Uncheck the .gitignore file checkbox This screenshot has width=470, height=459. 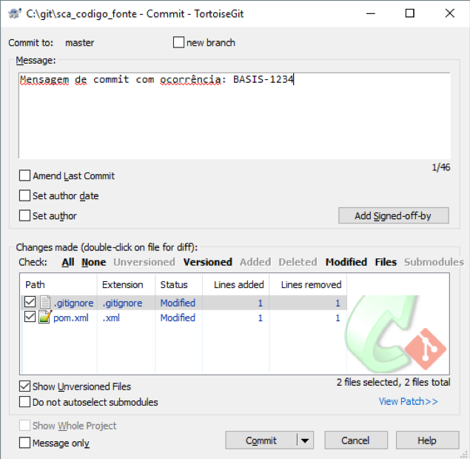pos(30,302)
